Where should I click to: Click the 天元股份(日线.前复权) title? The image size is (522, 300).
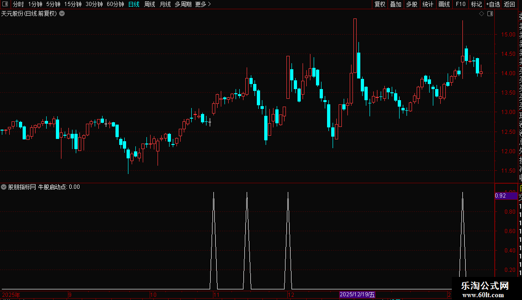pyautogui.click(x=29, y=14)
